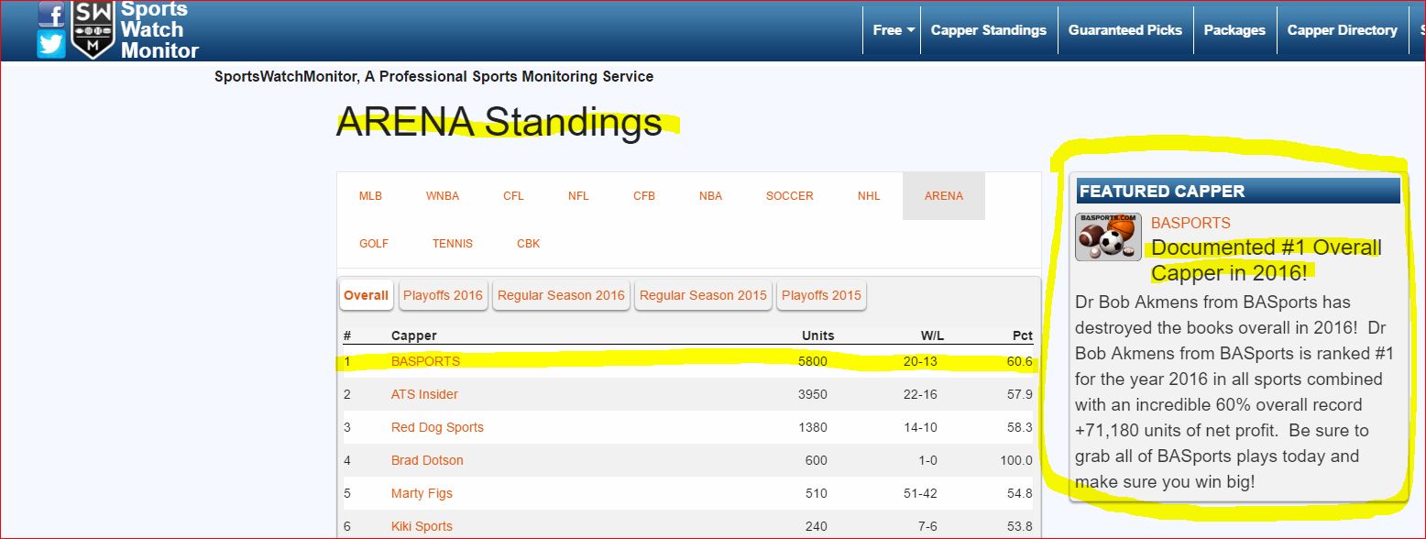This screenshot has width=1426, height=539.
Task: Select the WNBA sport tab
Action: [x=443, y=196]
